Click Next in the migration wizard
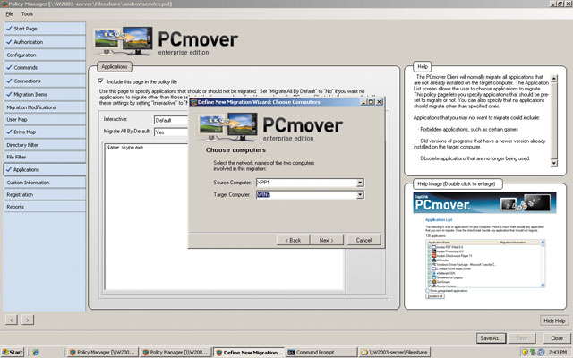This screenshot has height=358, width=573. click(x=326, y=240)
